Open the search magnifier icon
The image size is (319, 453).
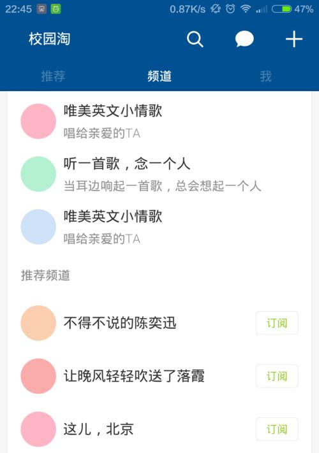coord(195,39)
